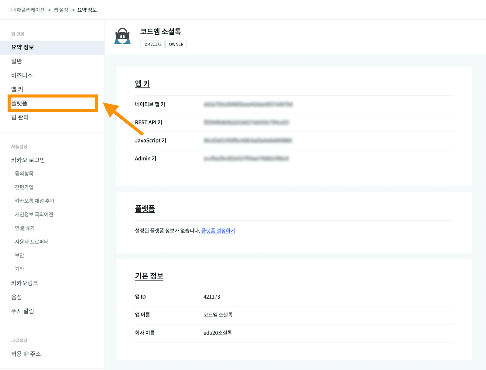486x370 pixels.
Task: Click the 설정된 플랫폼 정보가 없습니다 message
Action: (167, 231)
